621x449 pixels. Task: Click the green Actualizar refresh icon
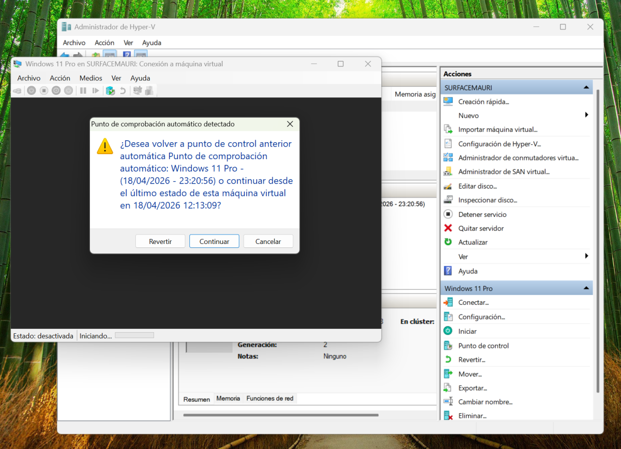[x=448, y=242]
